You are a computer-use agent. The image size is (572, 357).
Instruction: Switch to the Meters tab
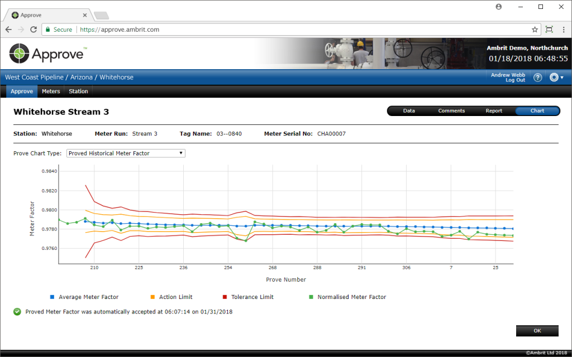point(51,91)
